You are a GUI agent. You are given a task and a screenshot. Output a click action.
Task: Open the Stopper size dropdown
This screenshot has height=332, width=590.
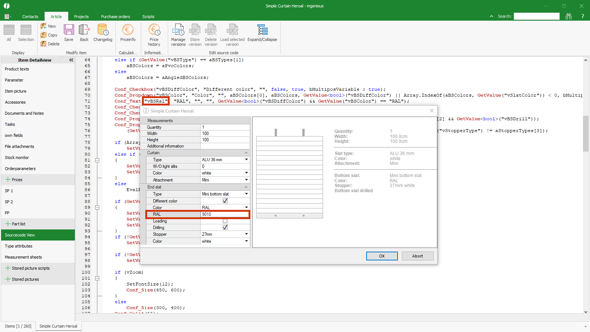coord(246,234)
